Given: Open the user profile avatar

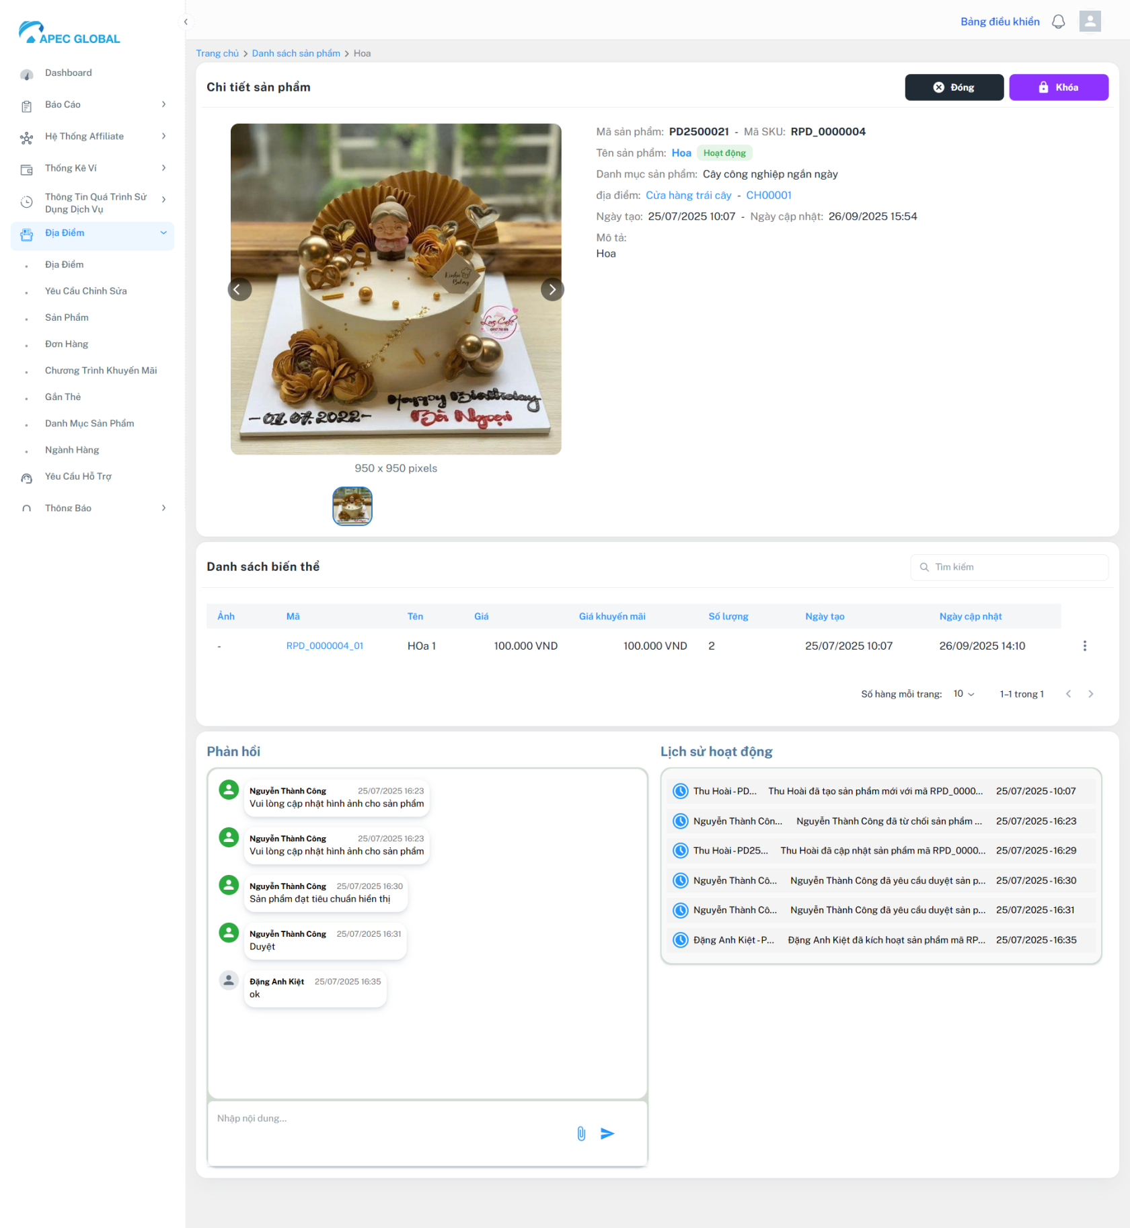Looking at the screenshot, I should (x=1090, y=22).
